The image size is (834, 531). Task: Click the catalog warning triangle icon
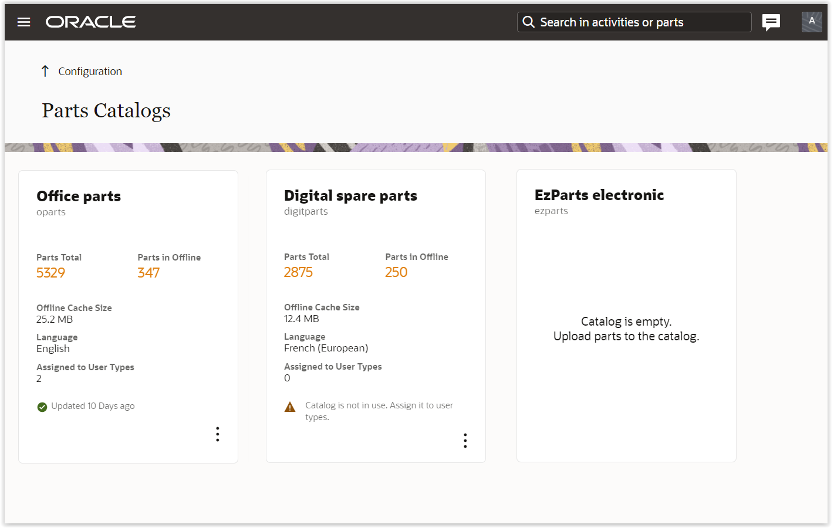pos(290,407)
